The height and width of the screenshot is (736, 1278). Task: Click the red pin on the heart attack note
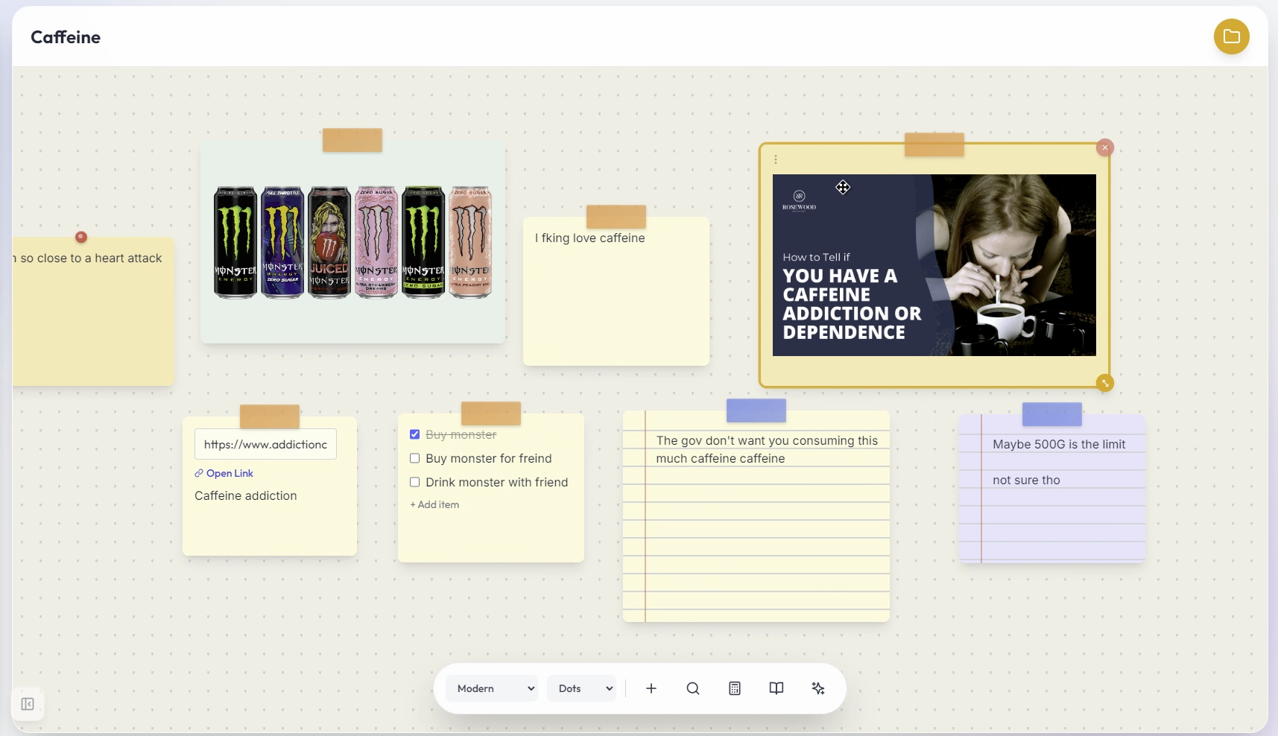(x=81, y=237)
